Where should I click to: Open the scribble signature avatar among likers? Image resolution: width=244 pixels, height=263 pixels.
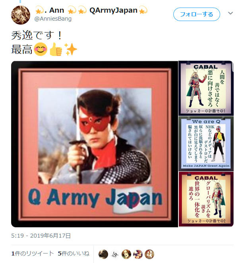tap(115, 254)
